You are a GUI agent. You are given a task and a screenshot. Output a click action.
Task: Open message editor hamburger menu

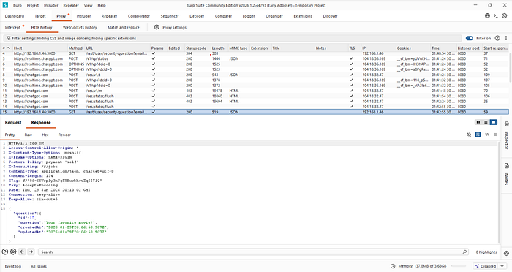(495, 135)
